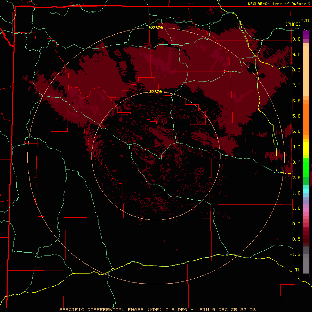Select the 4.2 legend value
312x312 pixels.
pyautogui.click(x=296, y=147)
